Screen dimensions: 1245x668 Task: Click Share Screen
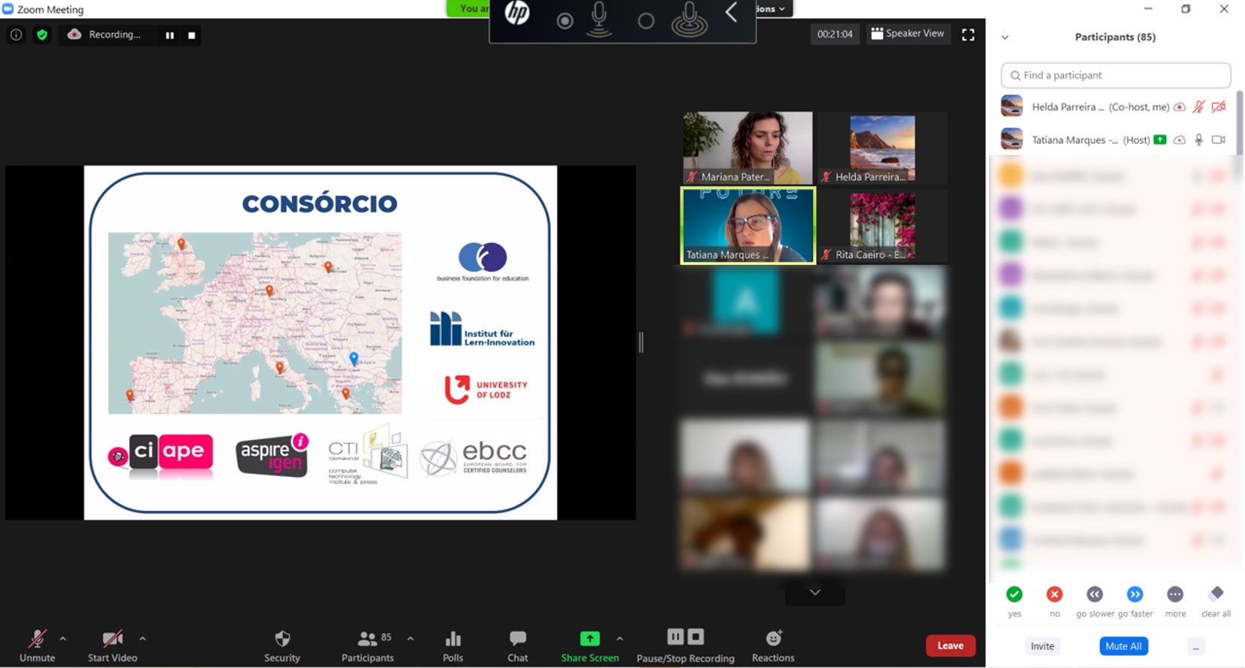click(x=590, y=646)
